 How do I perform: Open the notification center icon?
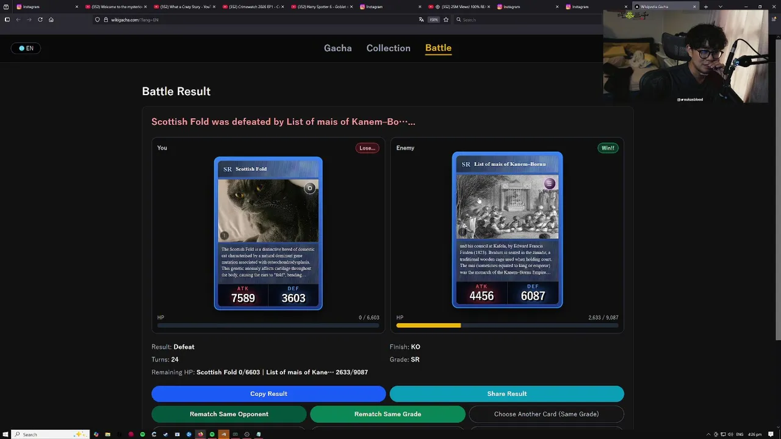click(771, 434)
